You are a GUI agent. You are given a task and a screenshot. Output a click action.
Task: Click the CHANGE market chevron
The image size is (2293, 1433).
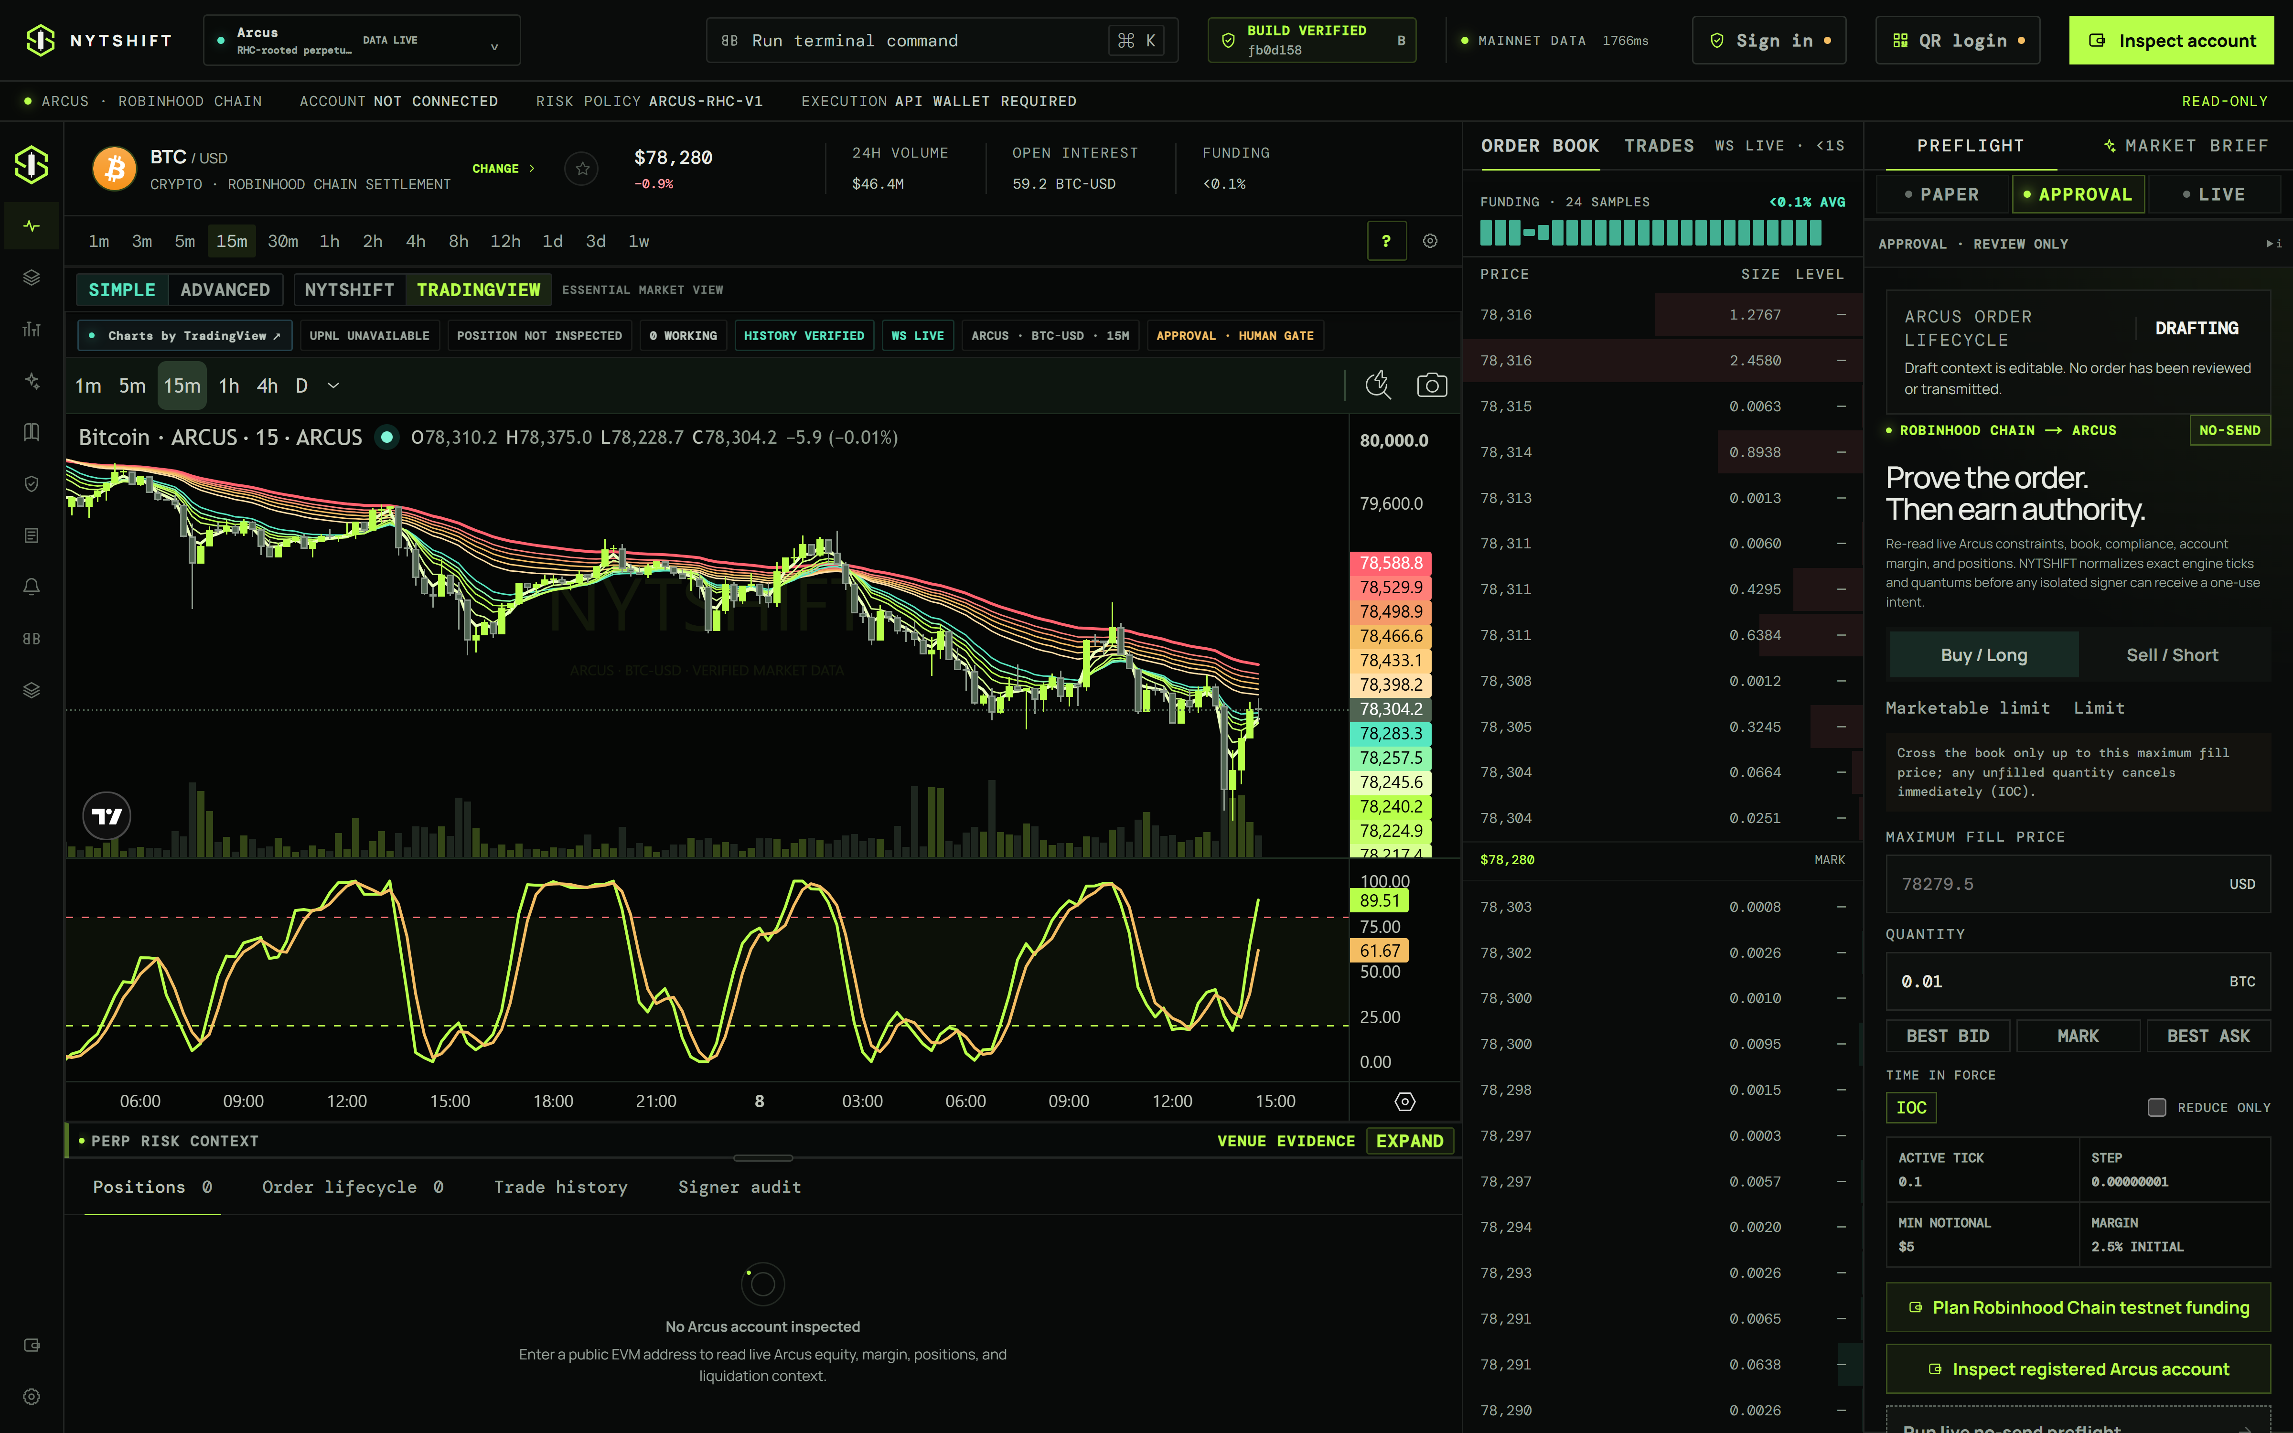(x=503, y=169)
